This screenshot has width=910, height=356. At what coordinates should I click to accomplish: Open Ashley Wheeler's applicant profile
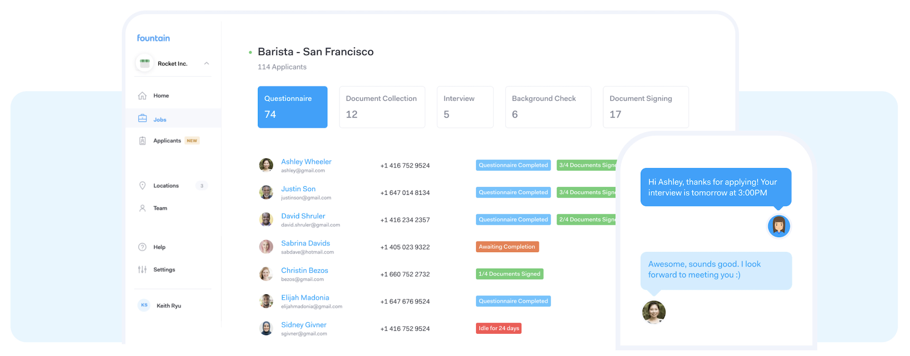306,162
